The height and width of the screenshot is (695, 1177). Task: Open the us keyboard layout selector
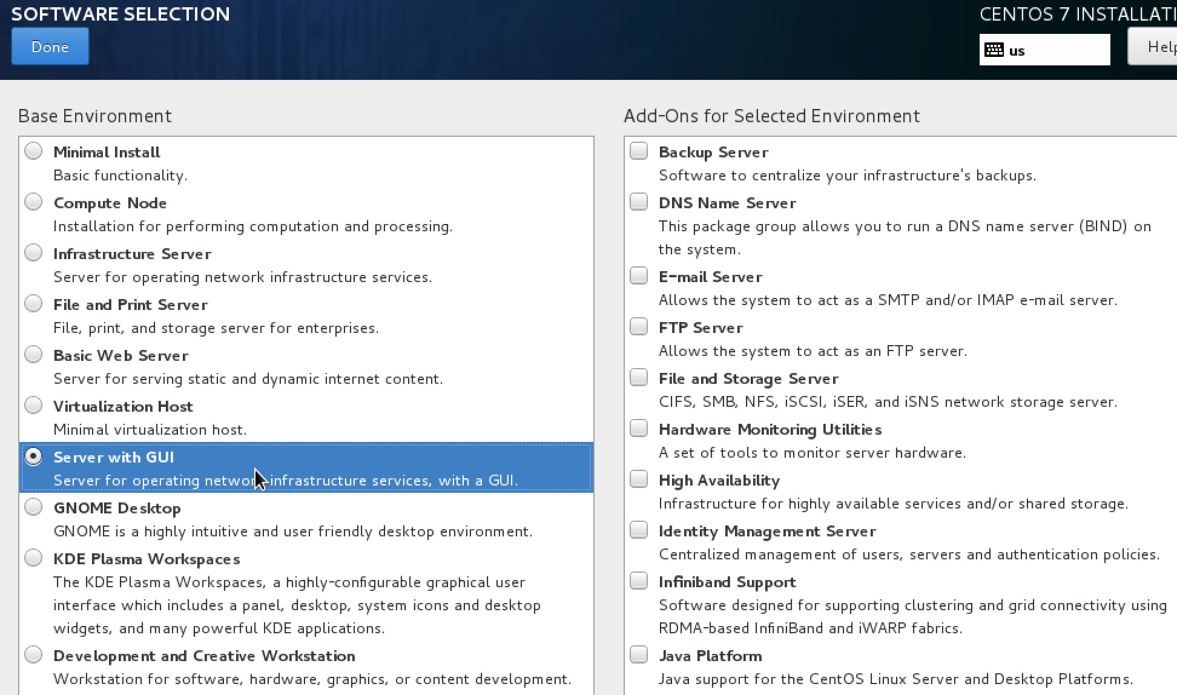point(1044,50)
